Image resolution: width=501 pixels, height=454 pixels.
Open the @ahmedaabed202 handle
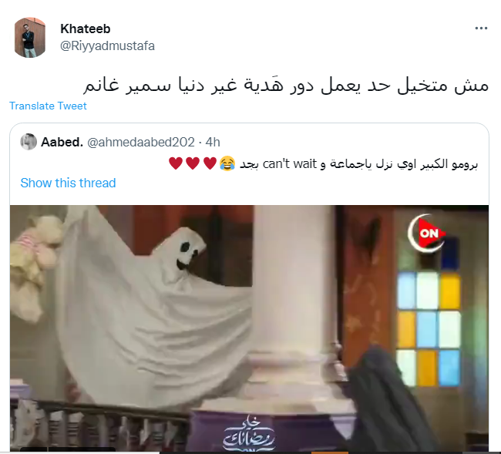[141, 142]
